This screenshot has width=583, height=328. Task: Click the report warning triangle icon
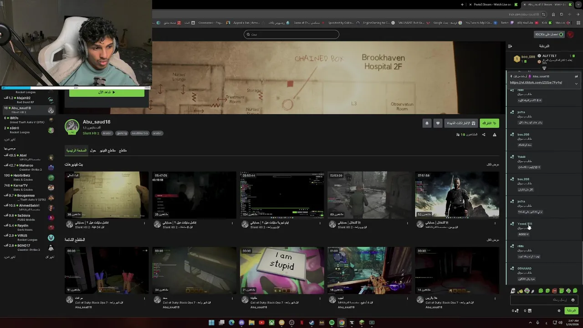coord(495,134)
